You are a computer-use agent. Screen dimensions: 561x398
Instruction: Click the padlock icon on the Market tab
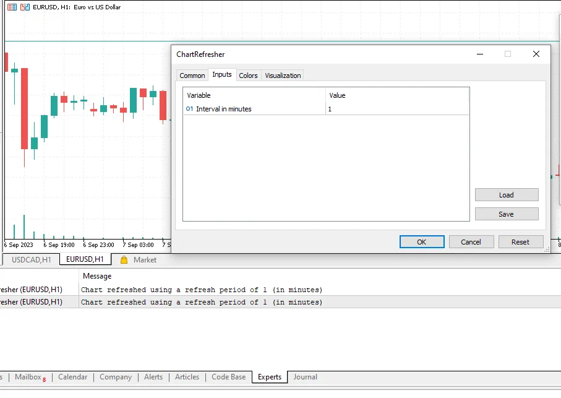(124, 260)
